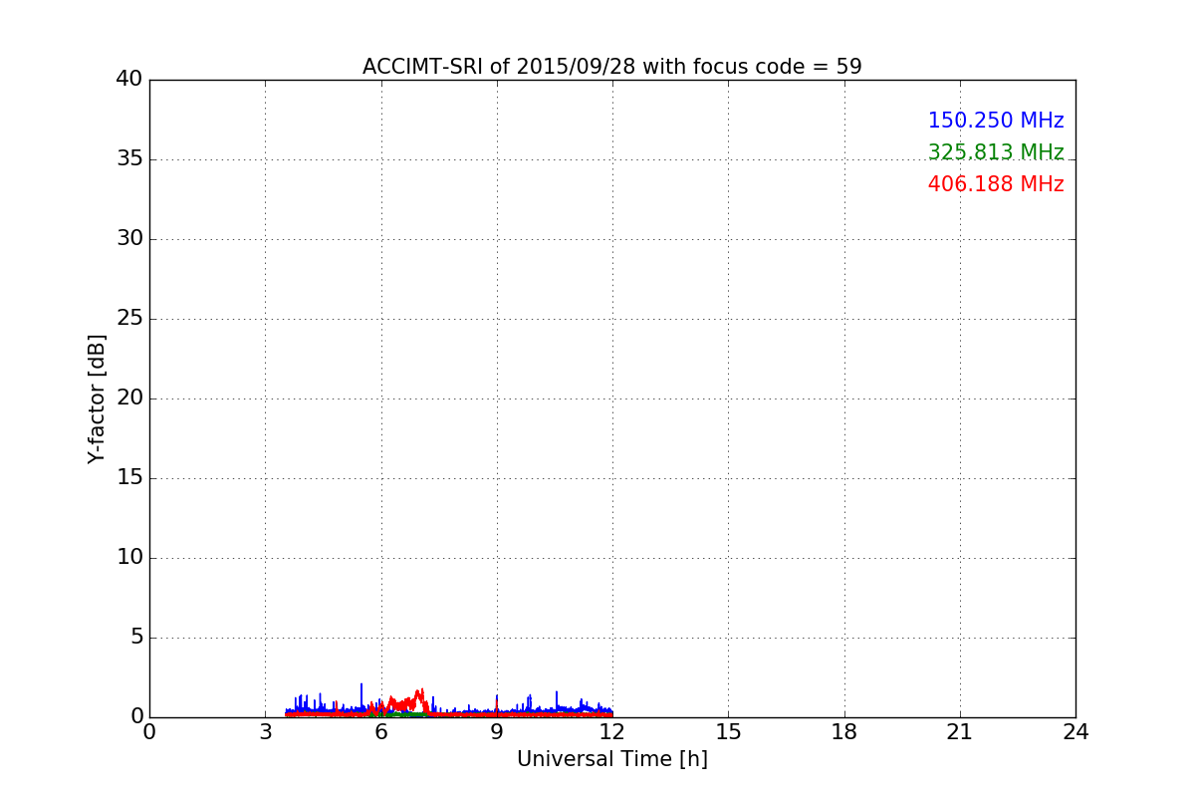Click the x-axis tick label 12

(x=612, y=732)
